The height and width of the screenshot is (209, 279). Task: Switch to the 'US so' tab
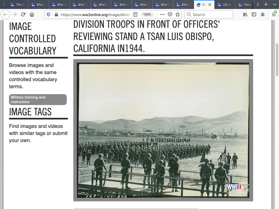[225, 5]
